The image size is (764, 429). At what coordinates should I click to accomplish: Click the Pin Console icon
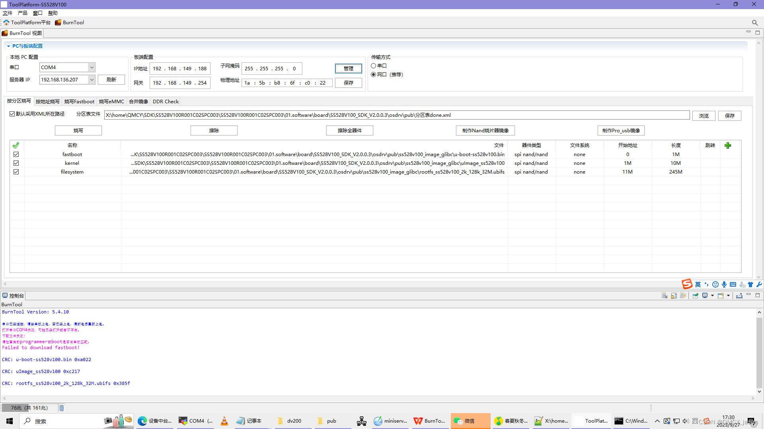pos(695,296)
